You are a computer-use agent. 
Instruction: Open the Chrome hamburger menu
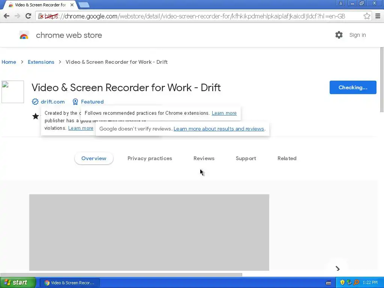click(378, 16)
